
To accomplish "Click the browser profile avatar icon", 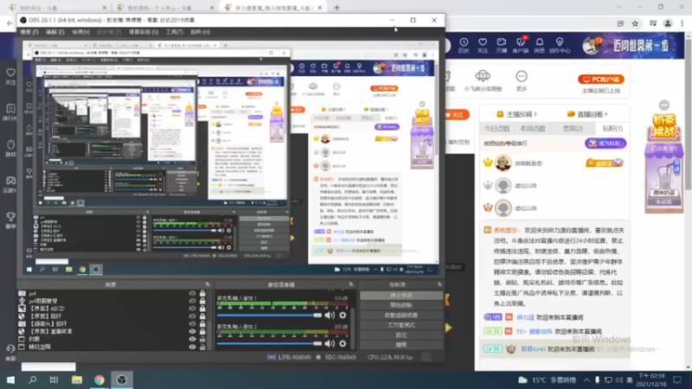I will (x=668, y=23).
